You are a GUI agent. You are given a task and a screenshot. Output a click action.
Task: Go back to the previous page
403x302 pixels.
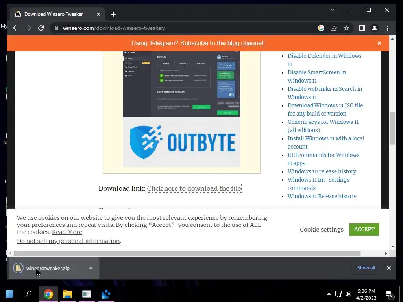click(x=16, y=28)
